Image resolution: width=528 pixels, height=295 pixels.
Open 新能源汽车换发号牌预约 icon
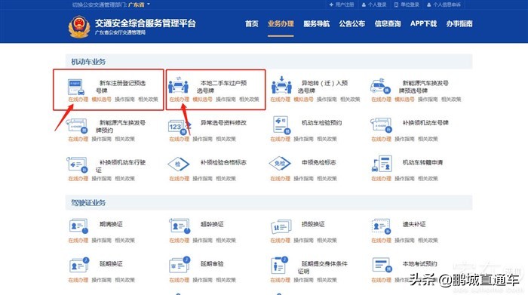coord(77,125)
